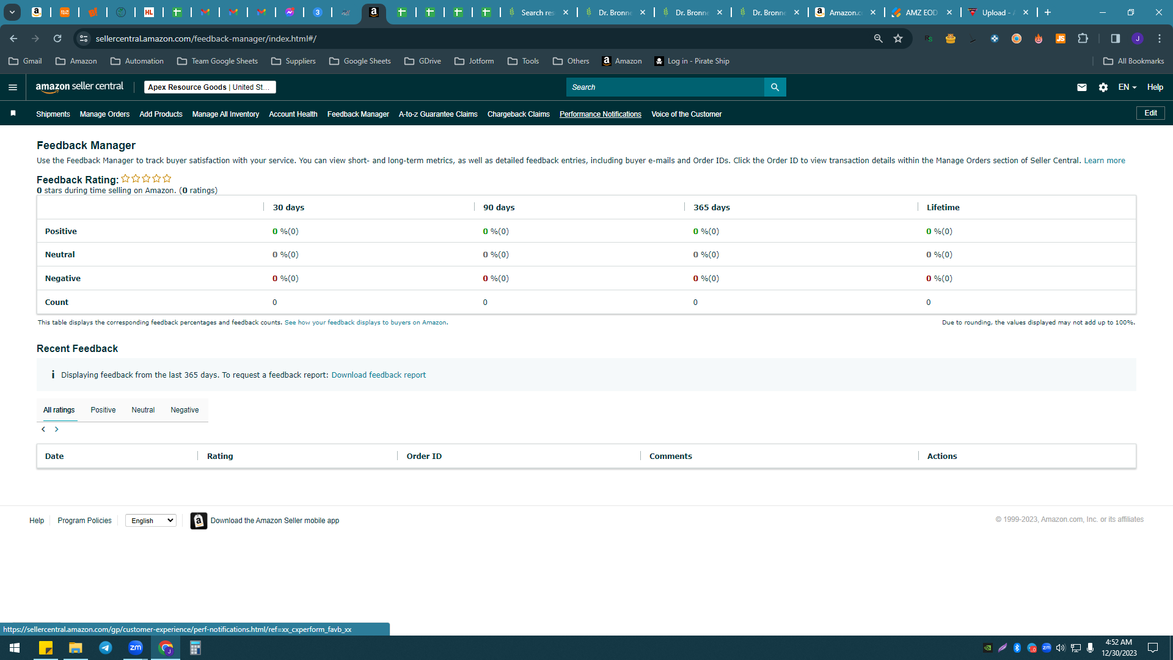The width and height of the screenshot is (1173, 660).
Task: Open the Help link in top header
Action: coord(1155,87)
